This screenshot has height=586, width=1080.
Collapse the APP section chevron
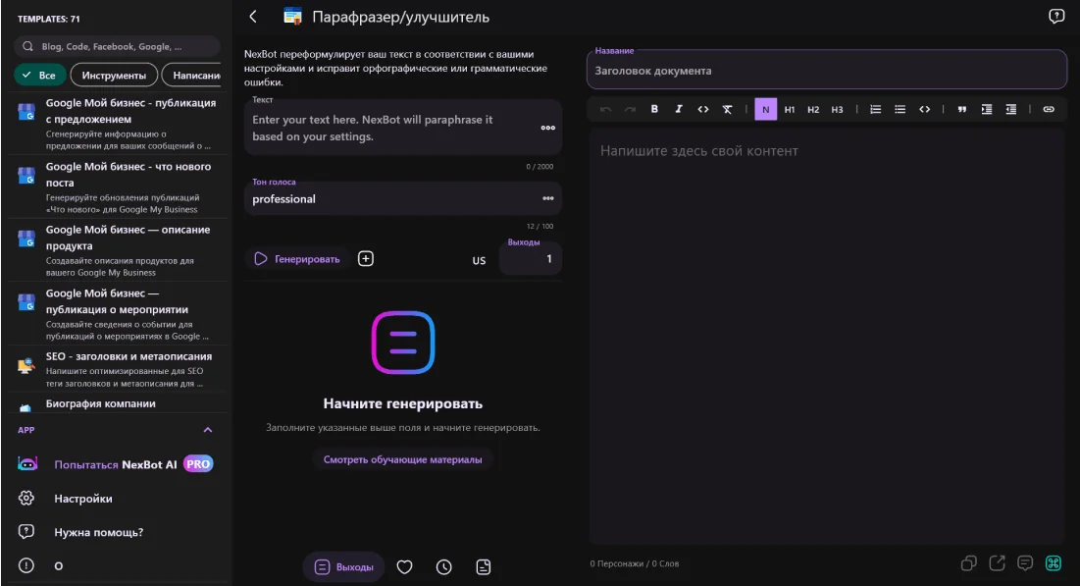pos(207,430)
